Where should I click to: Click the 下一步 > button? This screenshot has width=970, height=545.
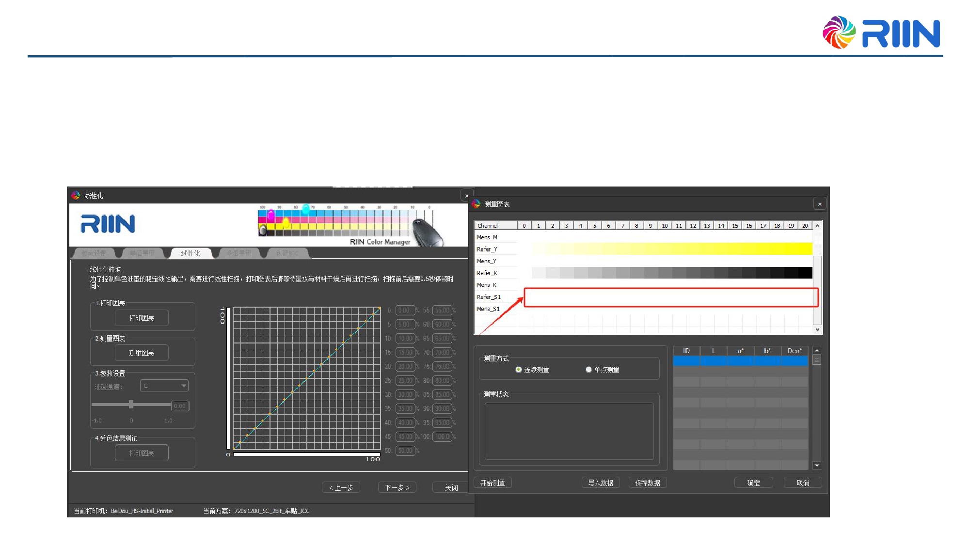(x=397, y=488)
